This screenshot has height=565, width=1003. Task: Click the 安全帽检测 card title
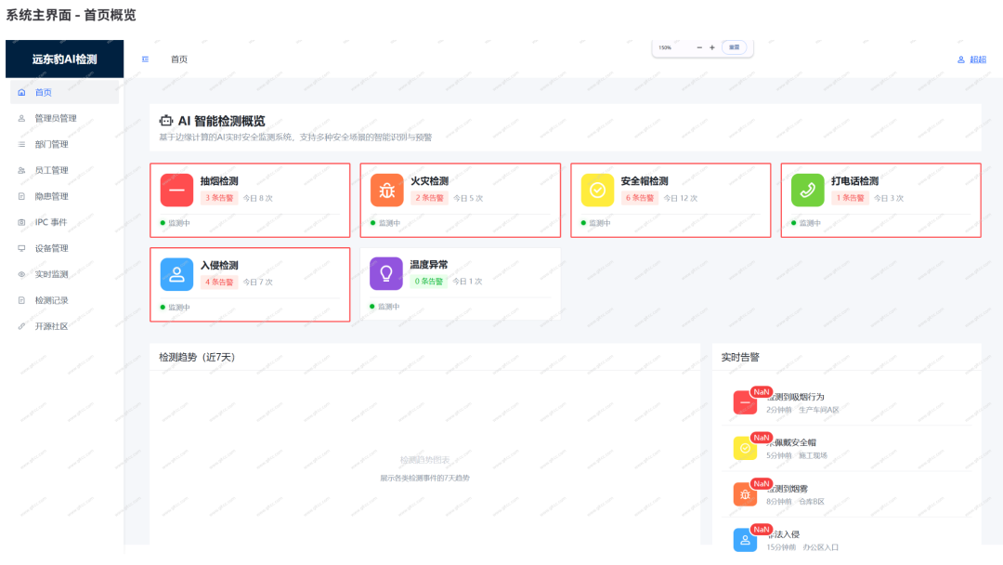click(x=645, y=181)
